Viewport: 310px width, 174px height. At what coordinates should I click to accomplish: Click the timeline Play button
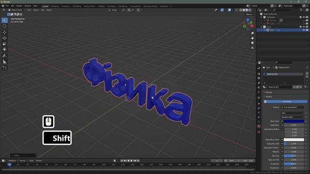(x=131, y=161)
